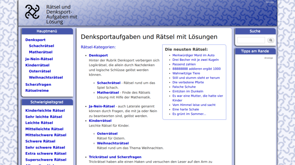Open riddle 'Es war eine Mutter, die hatte vier Kinder'
Viewport: 295px width, 165px height.
point(197,98)
